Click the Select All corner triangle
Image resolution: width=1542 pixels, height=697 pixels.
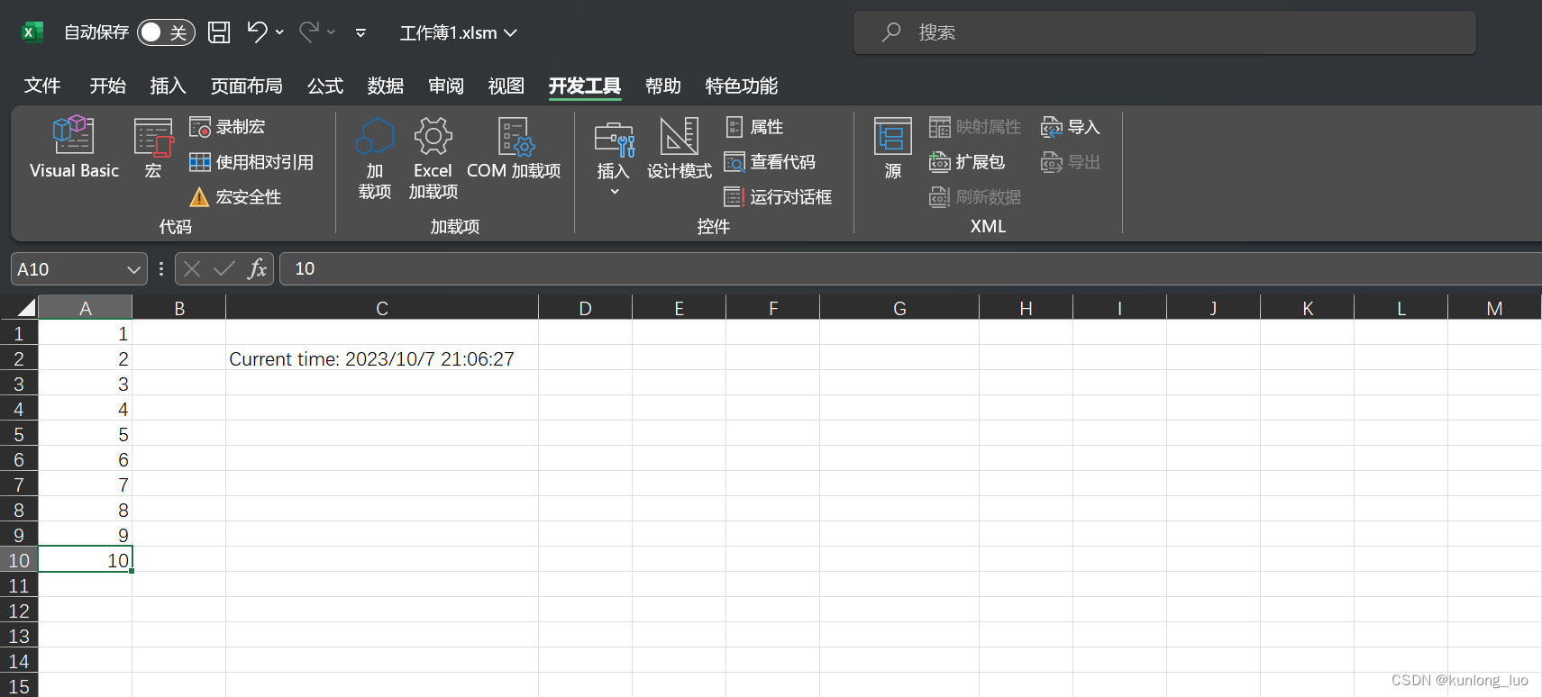(26, 308)
